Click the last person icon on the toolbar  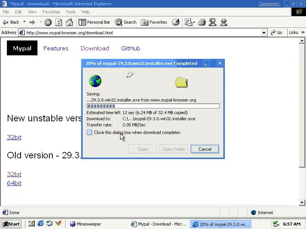point(223,22)
